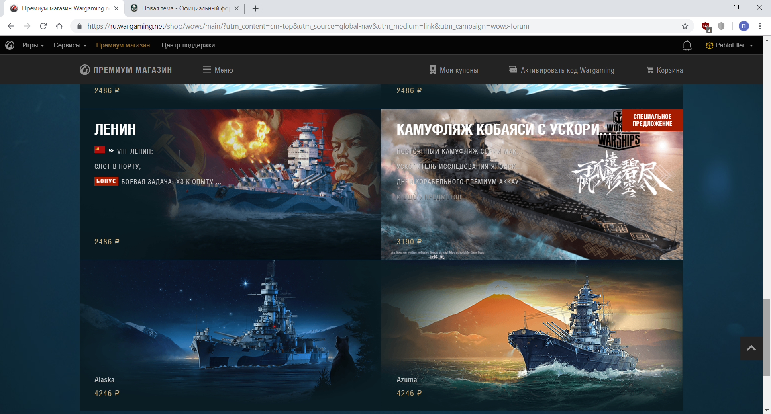Click the Мои купоны coupon icon
The width and height of the screenshot is (771, 414).
[433, 70]
